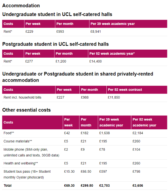Select the £11,850 per 52 week contract value
The image size is (168, 193).
pos(114,98)
